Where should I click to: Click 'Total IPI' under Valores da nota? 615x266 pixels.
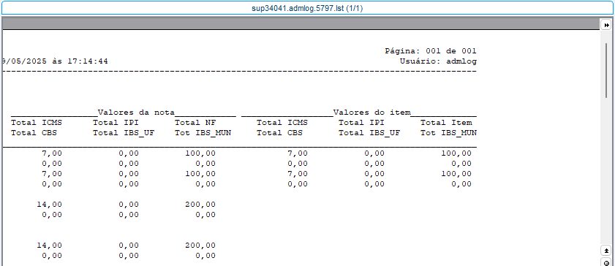[116, 123]
